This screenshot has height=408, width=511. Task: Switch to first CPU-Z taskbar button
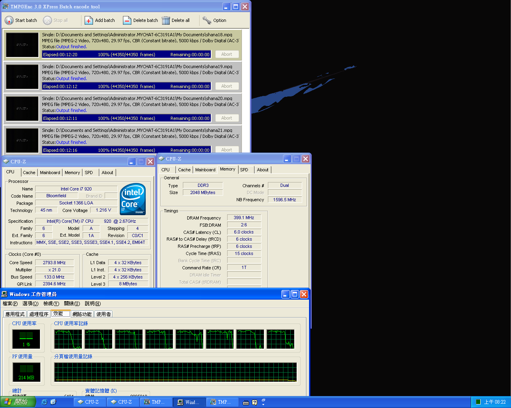pos(89,402)
